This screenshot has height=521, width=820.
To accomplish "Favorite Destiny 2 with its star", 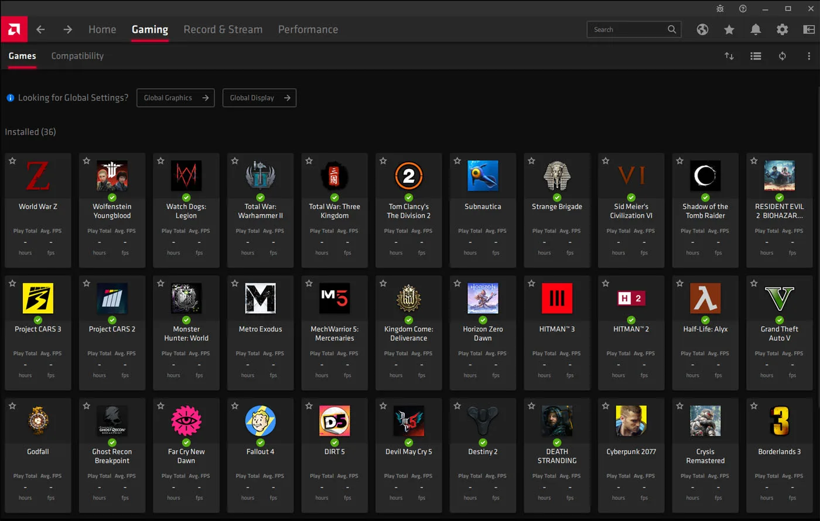I will point(457,405).
